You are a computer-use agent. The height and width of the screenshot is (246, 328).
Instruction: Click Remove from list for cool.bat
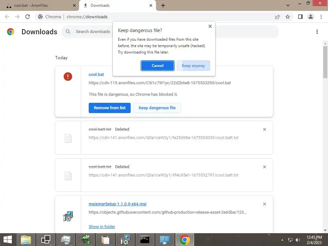110,108
